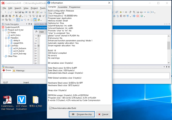Open the Code Navigator panel dropdown arrow
172x120 pixels.
[27, 24]
